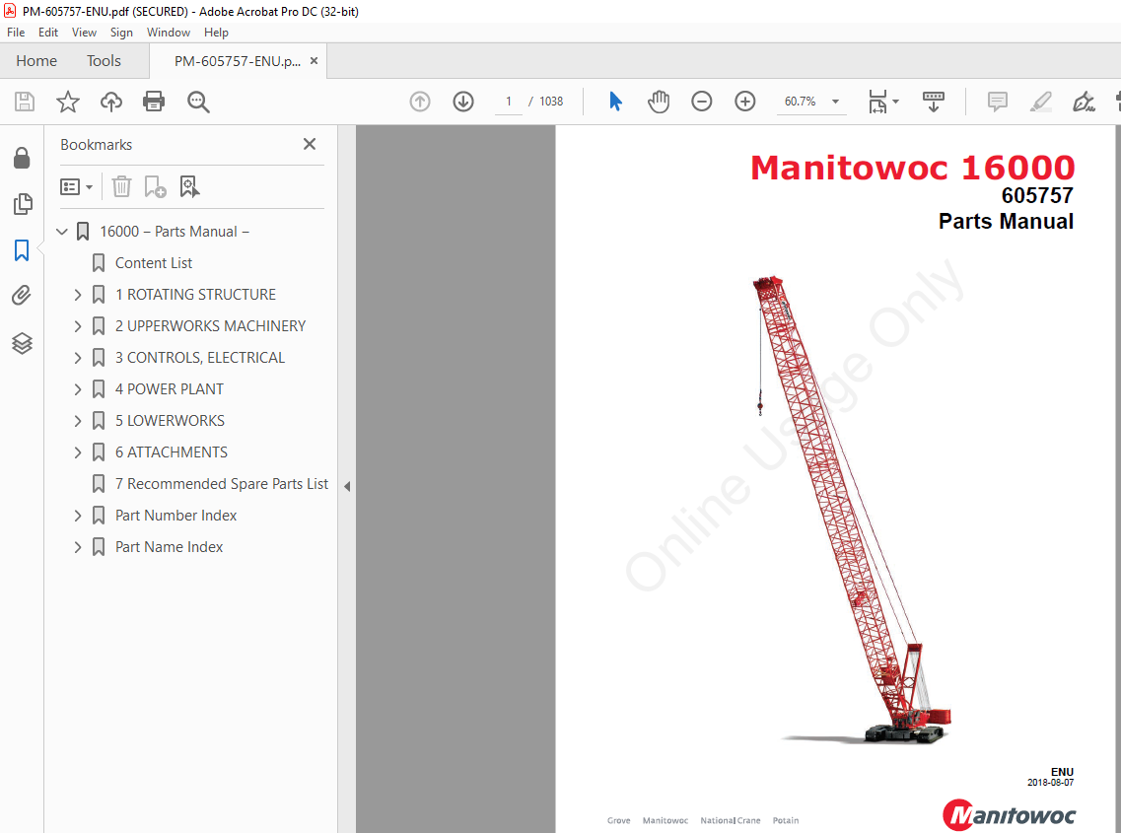Collapse 16000 – Parts Manual bookmark
Viewport: 1121px width, 833px height.
62,232
